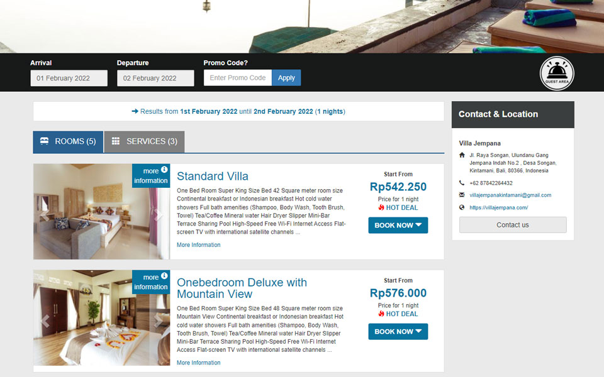Viewport: 604px width, 377px height.
Task: Expand BOOK NOW dropdown for Standard Villa
Action: click(x=398, y=226)
